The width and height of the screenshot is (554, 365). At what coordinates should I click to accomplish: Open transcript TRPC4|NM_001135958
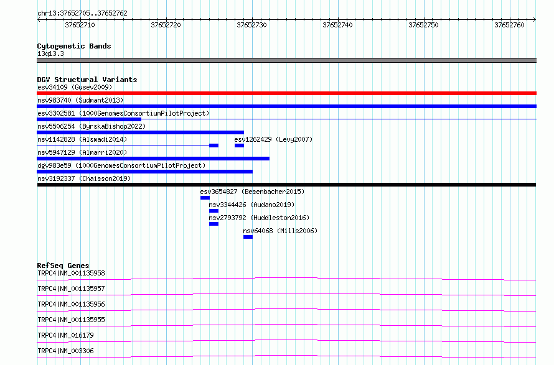(71, 273)
